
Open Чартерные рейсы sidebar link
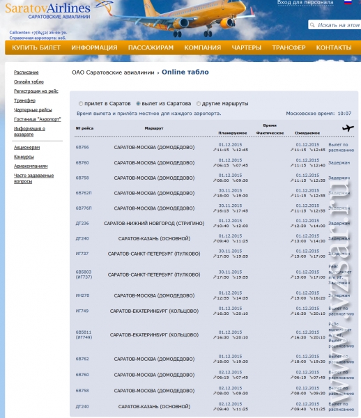33,110
